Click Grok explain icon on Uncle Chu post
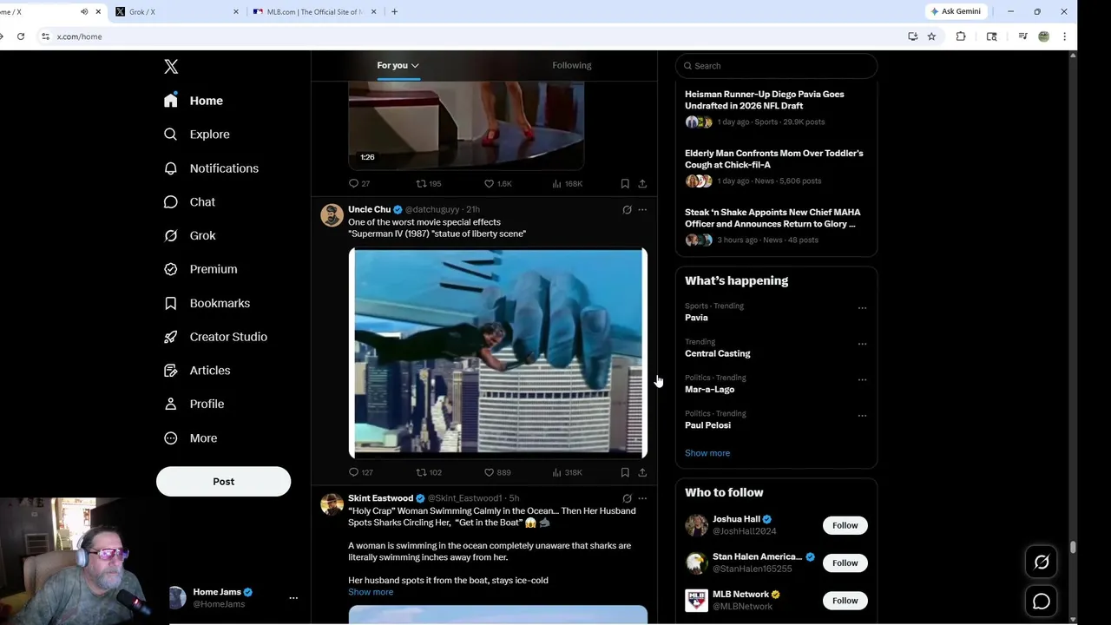This screenshot has height=625, width=1111. click(x=627, y=210)
